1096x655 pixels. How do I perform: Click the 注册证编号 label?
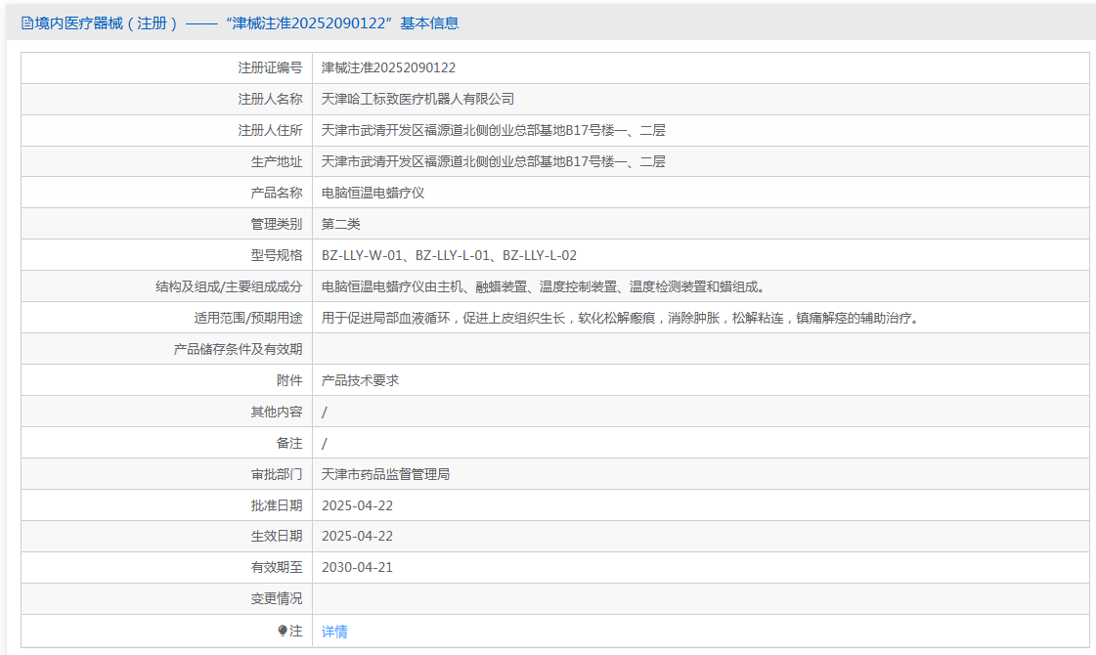270,67
